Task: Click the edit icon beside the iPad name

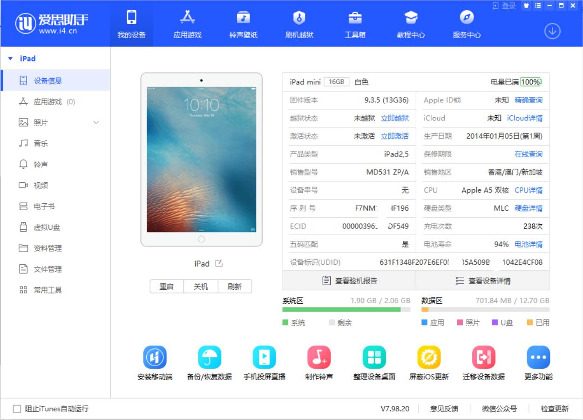Action: pos(219,263)
